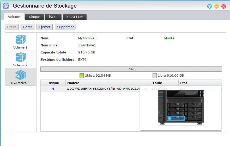Open the Disque tab
The width and height of the screenshot is (230, 146).
tap(34, 17)
